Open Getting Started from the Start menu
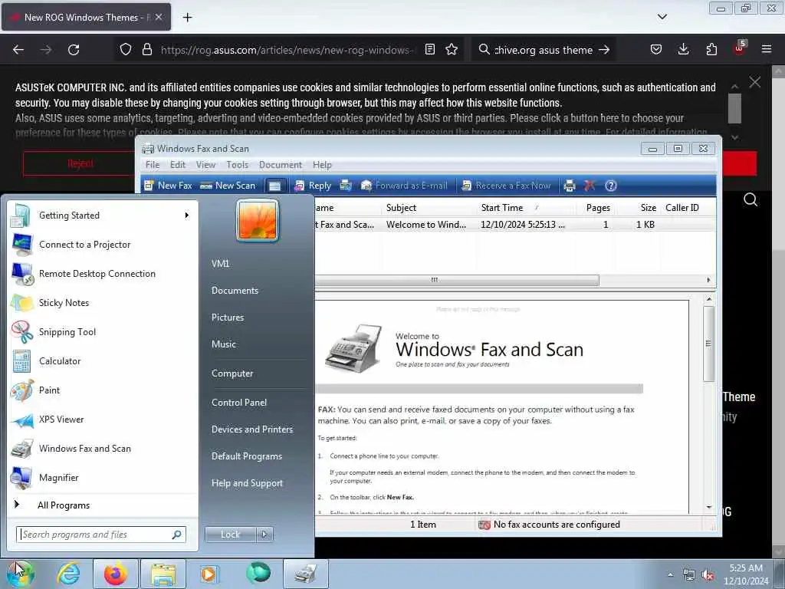Screen dimensions: 785x589 pyautogui.click(x=103, y=216)
